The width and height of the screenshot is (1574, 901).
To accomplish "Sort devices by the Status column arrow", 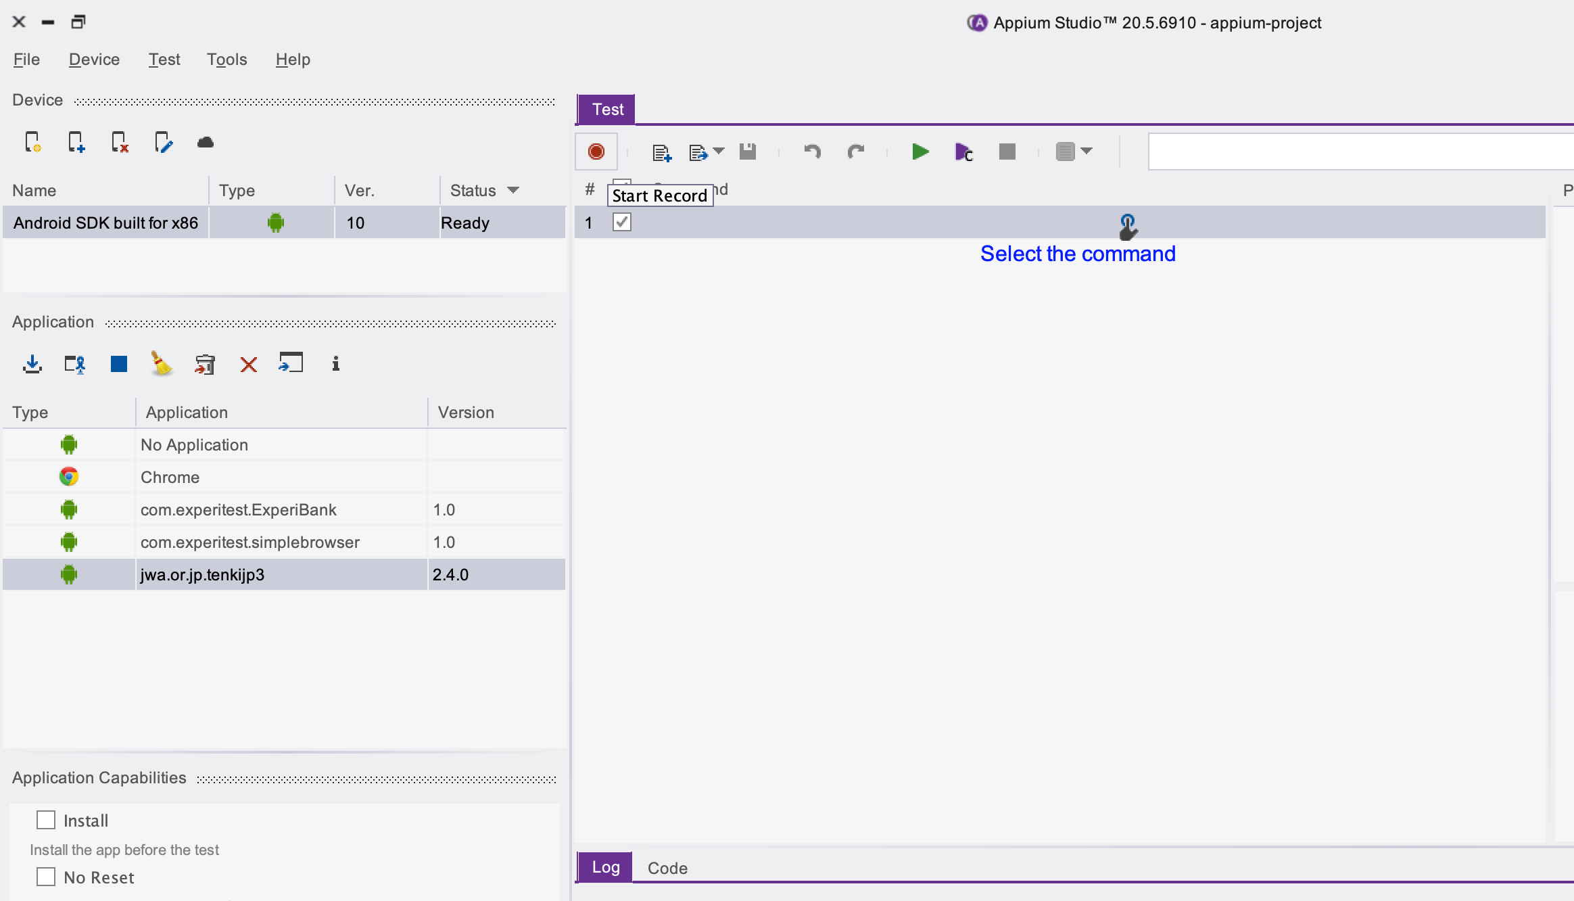I will [513, 190].
